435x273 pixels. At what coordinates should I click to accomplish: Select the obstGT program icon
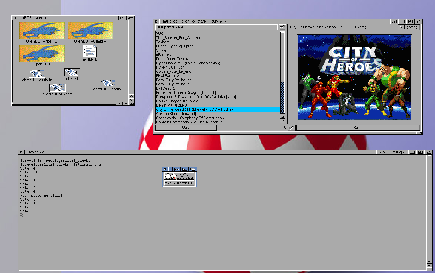pos(72,72)
